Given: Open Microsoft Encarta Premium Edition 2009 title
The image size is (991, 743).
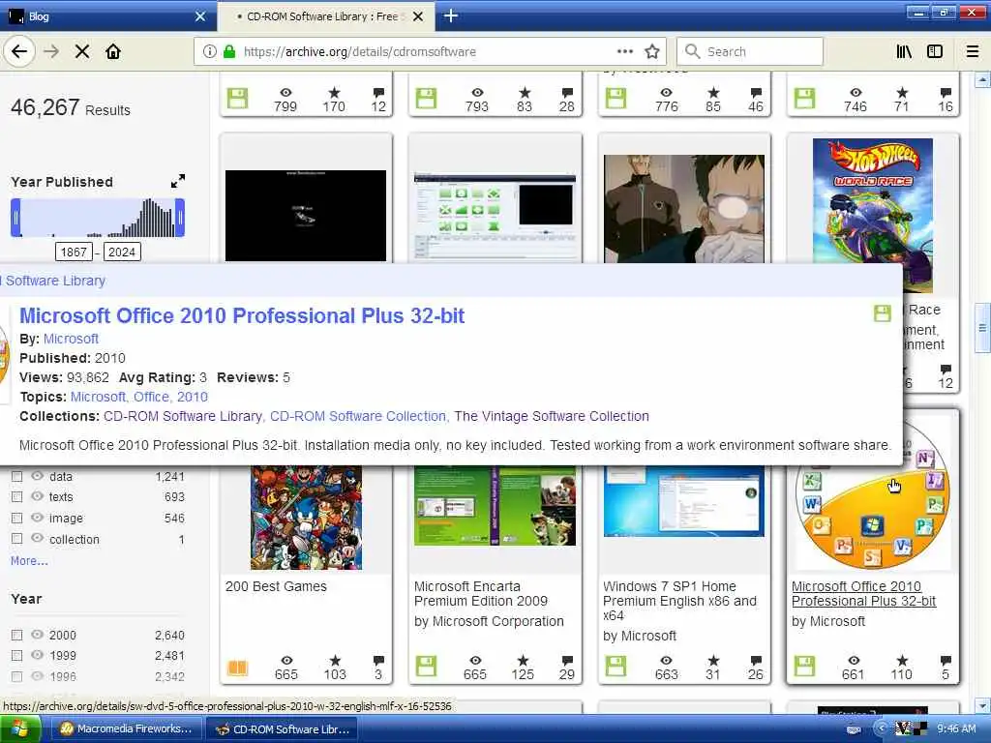Looking at the screenshot, I should [x=481, y=594].
